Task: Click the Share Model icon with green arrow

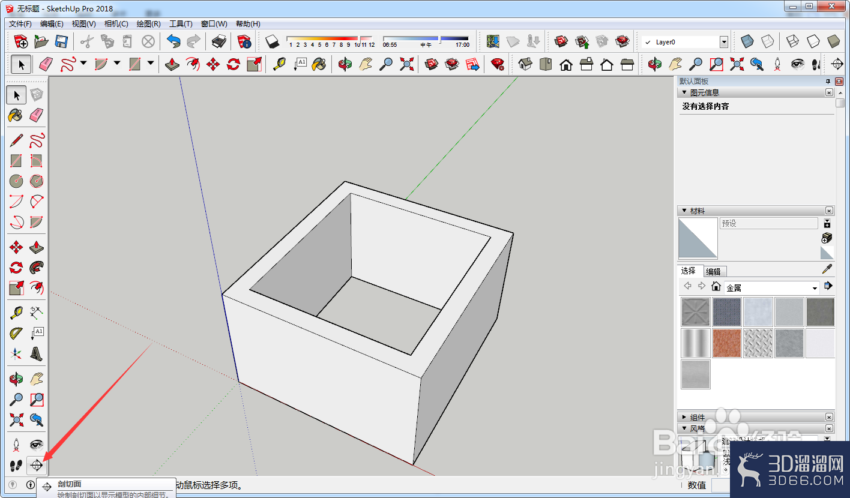Action: click(582, 41)
